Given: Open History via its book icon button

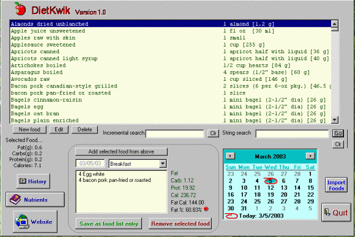Looking at the screenshot, I should [33, 181].
